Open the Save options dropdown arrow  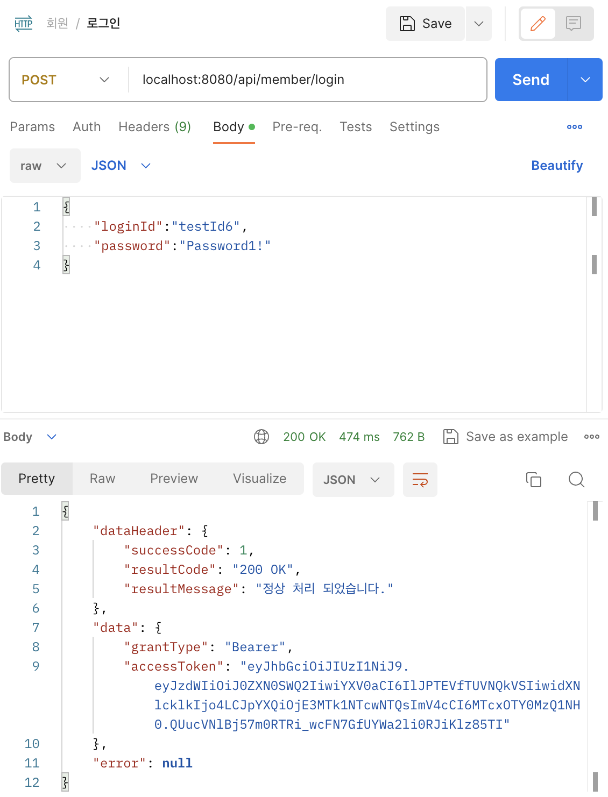[x=479, y=24]
